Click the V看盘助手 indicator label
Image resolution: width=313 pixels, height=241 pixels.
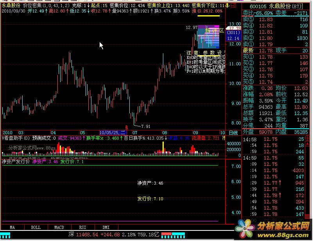click(x=16, y=138)
